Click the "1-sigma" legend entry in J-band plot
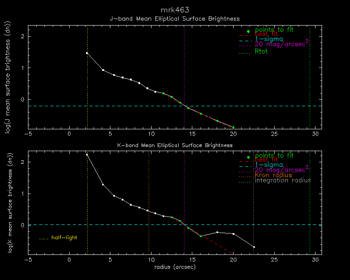The image size is (350, 280). [269, 39]
